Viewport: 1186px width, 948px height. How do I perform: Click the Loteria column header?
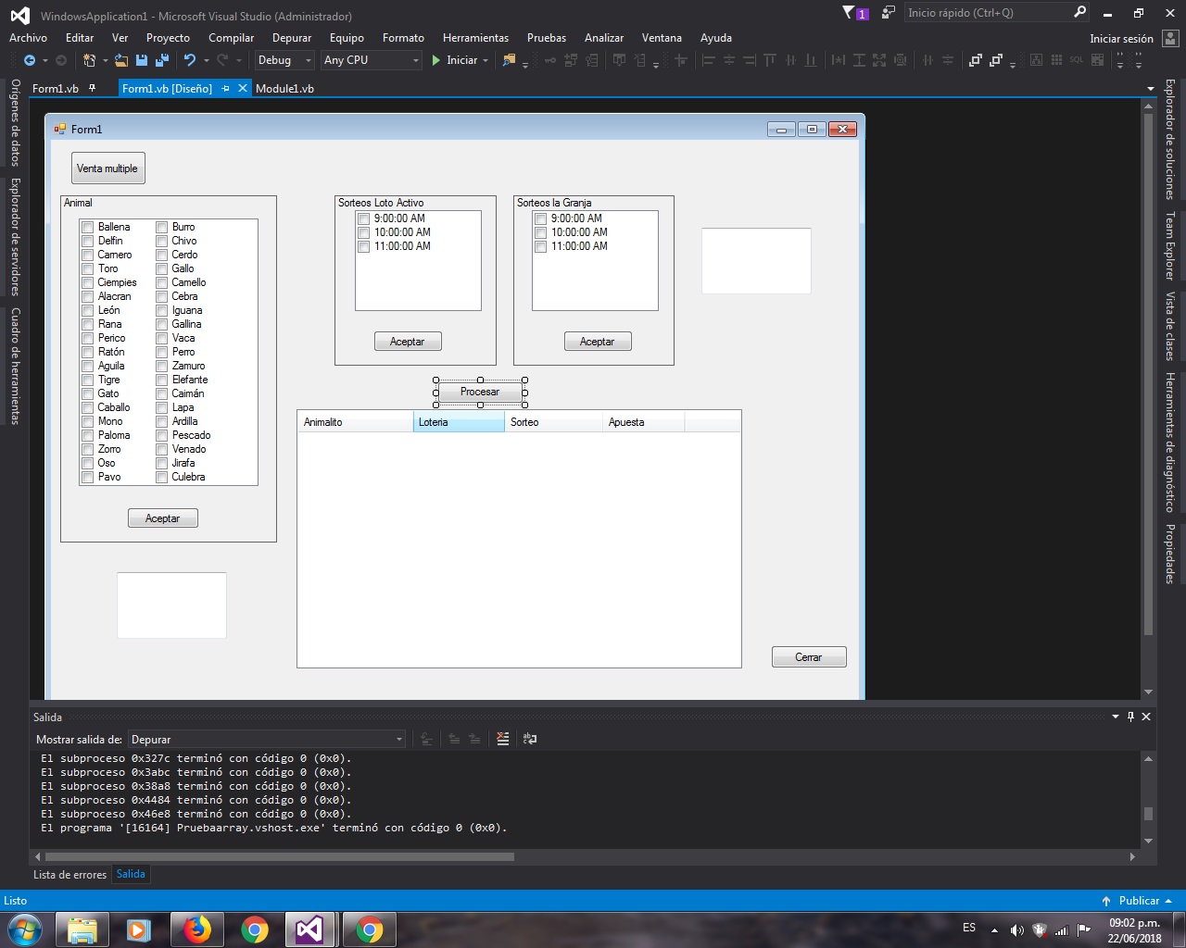click(x=459, y=422)
